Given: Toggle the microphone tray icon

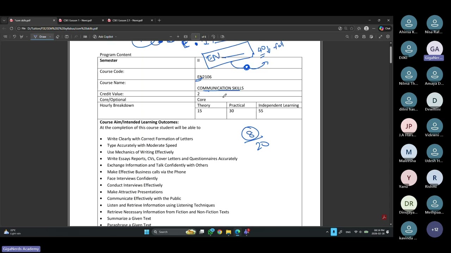Looking at the screenshot, I should tap(334, 232).
